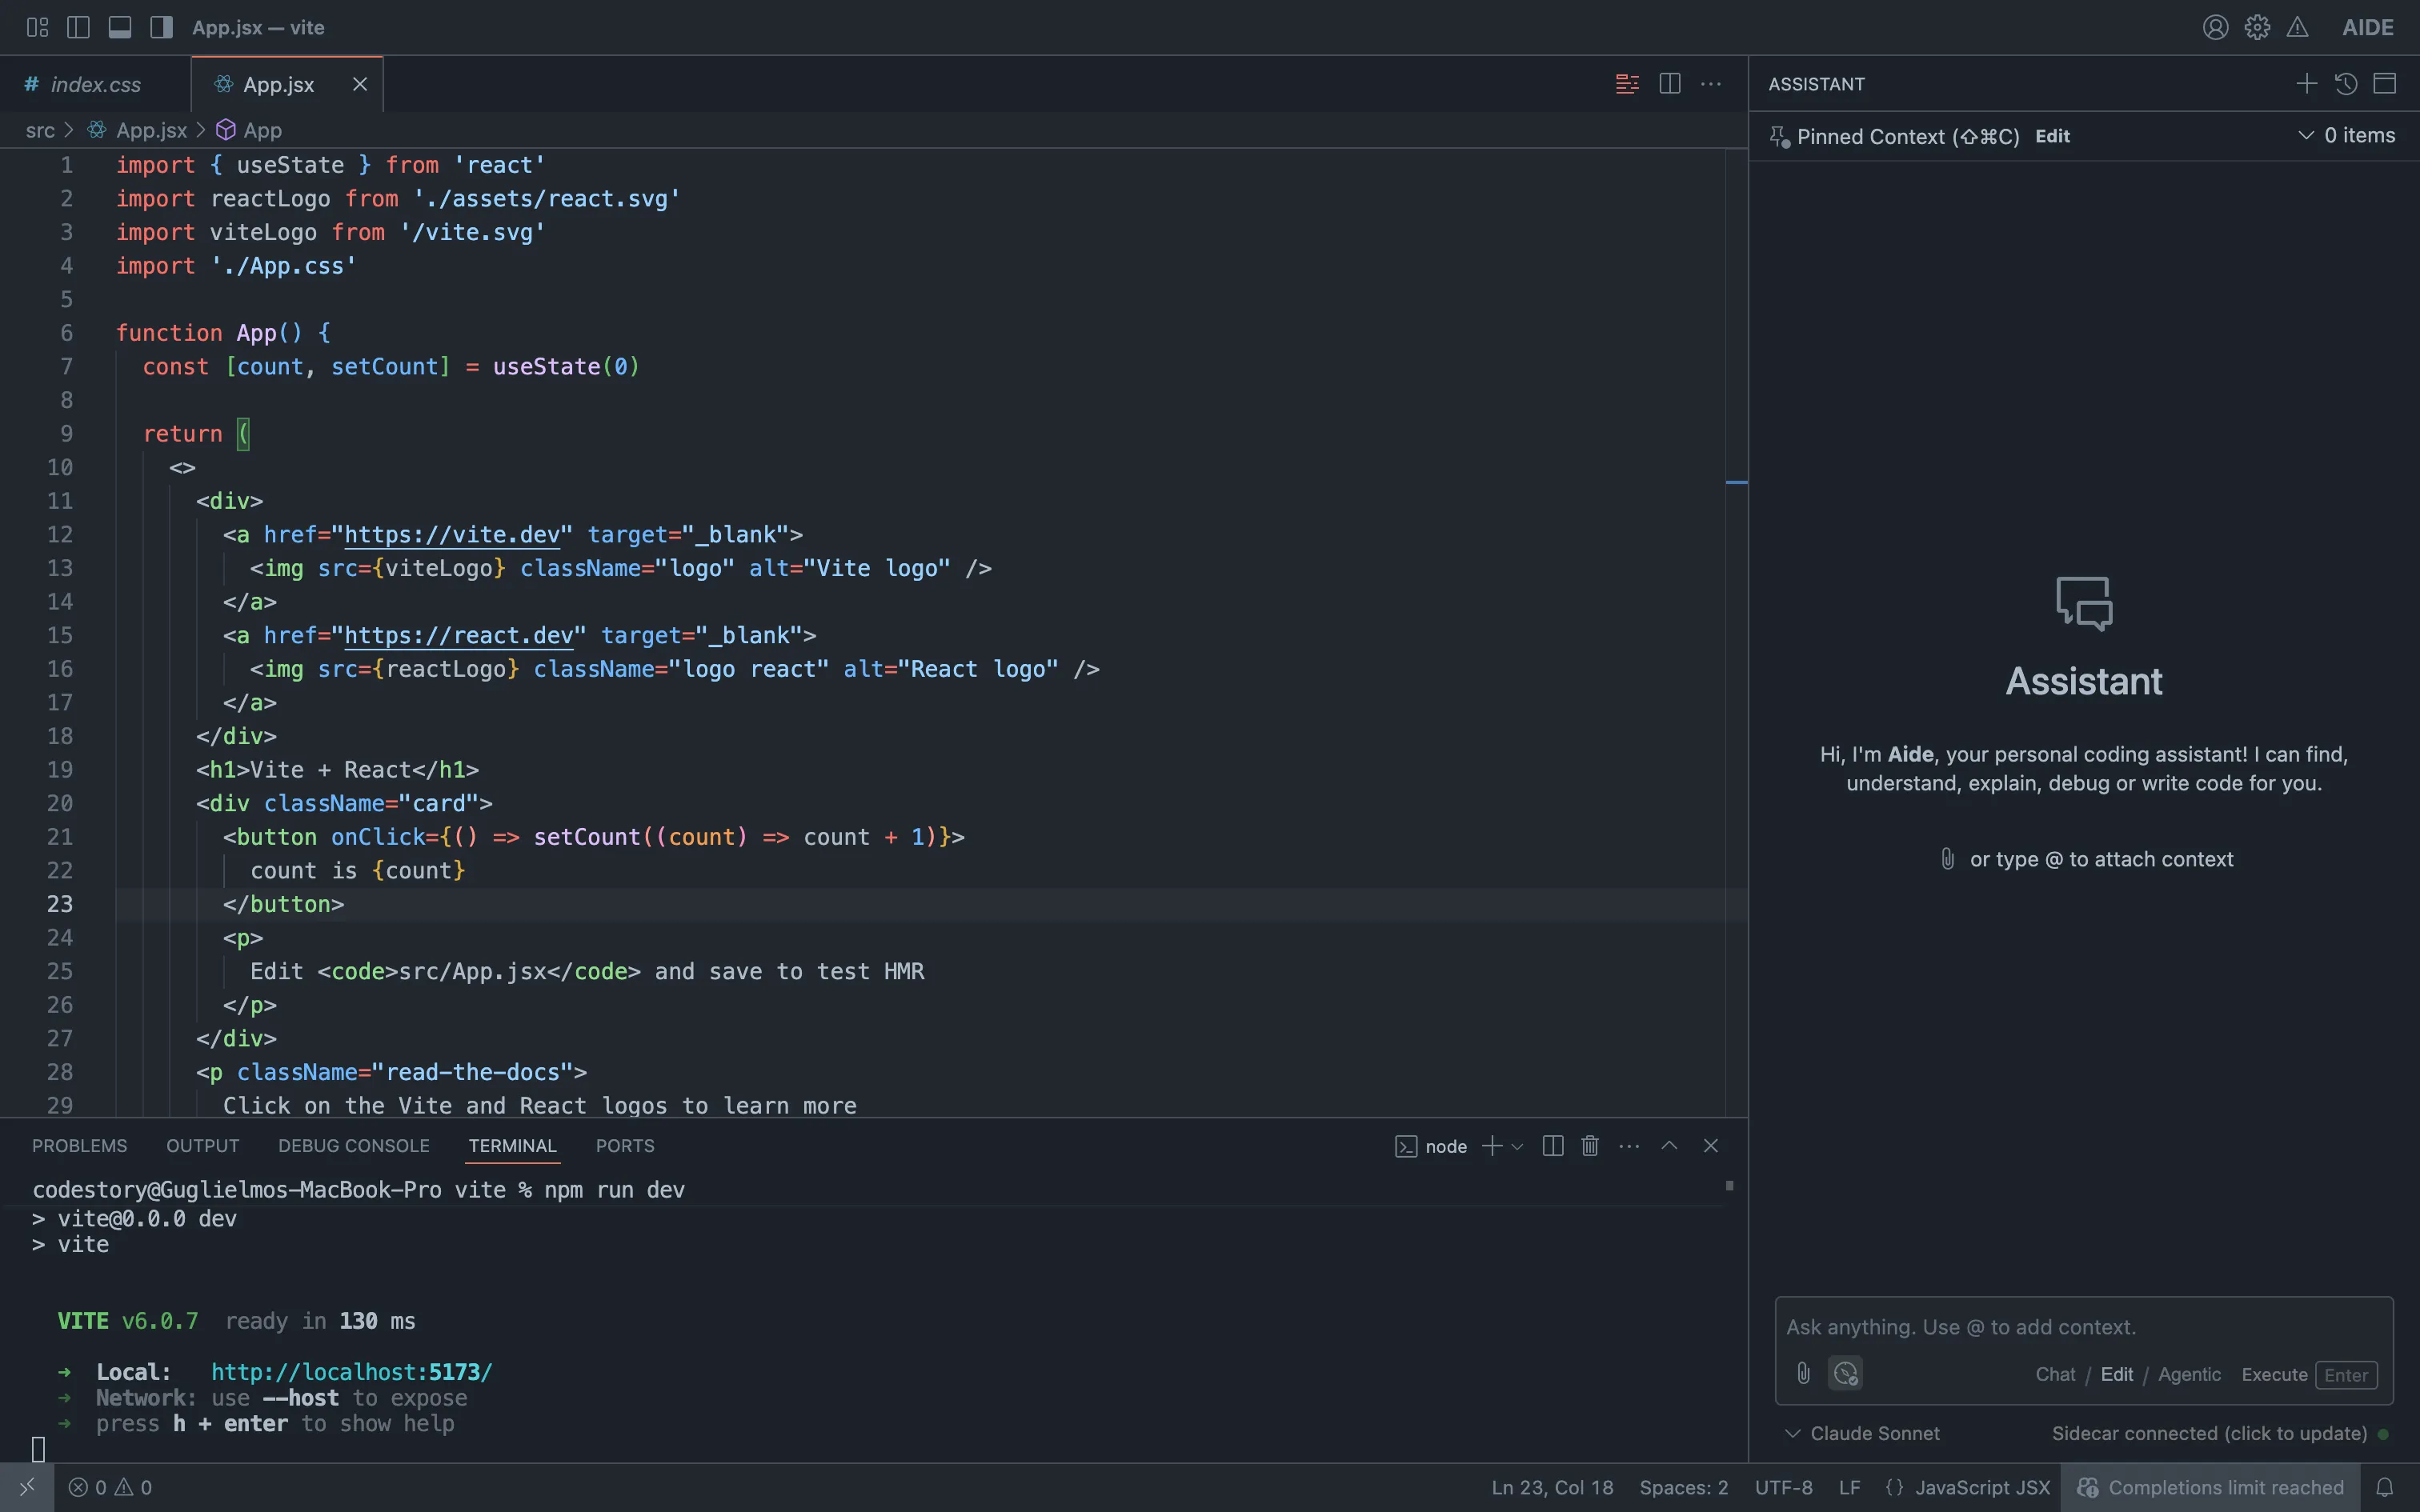Image resolution: width=2420 pixels, height=1512 pixels.
Task: Expand the 0 items pinned context list
Action: coord(2346,136)
